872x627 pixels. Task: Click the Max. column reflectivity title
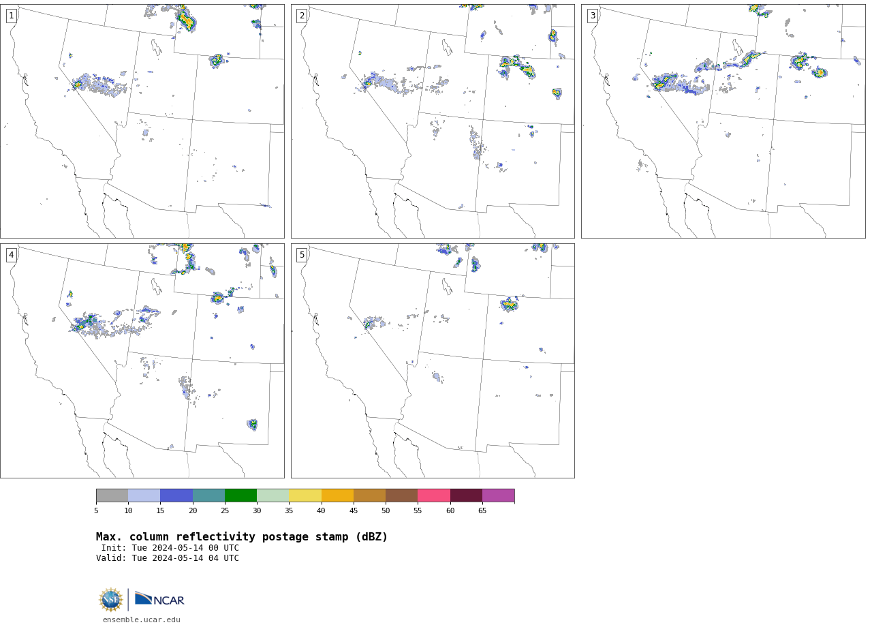242,537
